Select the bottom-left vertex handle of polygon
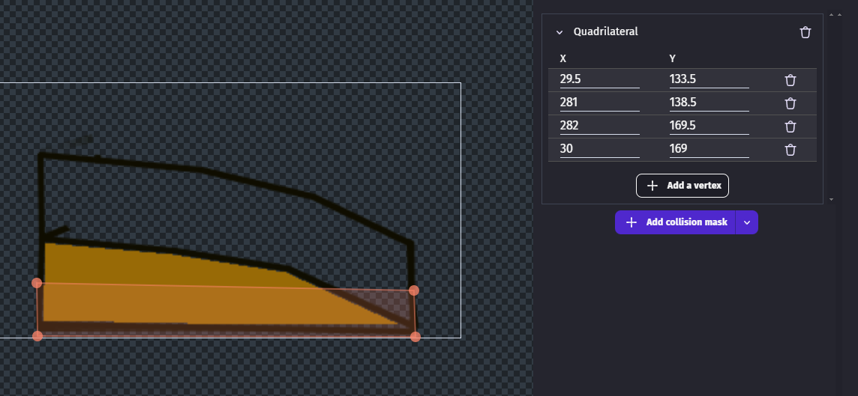Image resolution: width=858 pixels, height=396 pixels. point(37,336)
